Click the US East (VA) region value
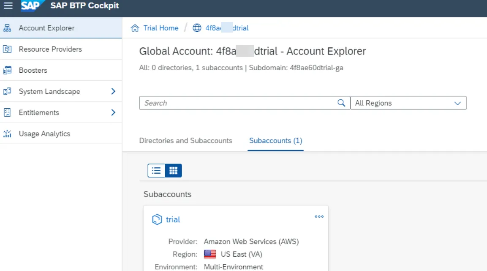 tap(242, 254)
